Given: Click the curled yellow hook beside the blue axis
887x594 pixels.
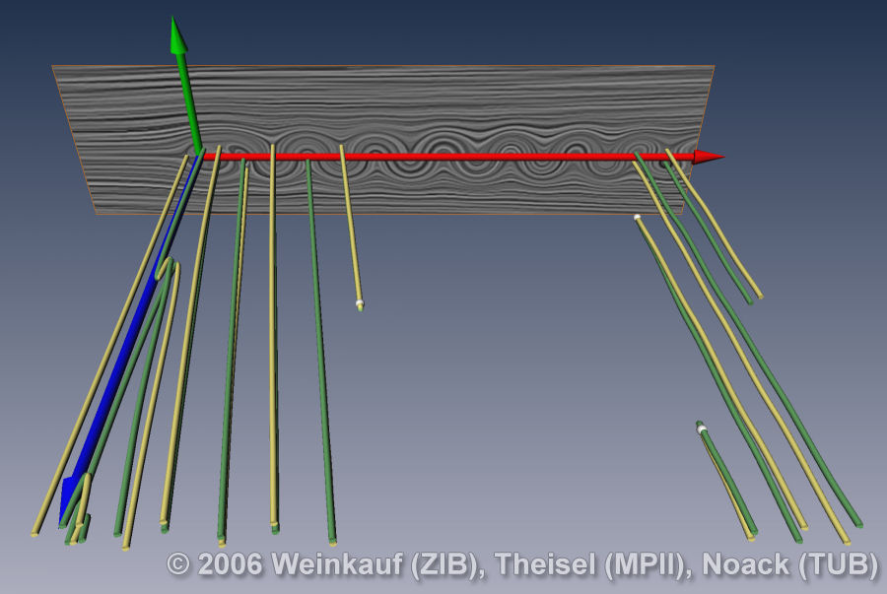Looking at the screenshot, I should pyautogui.click(x=166, y=266).
